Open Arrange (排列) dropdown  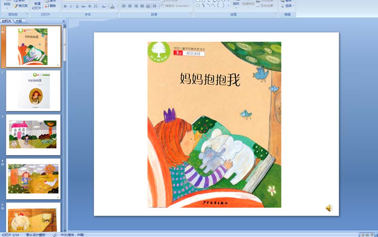(x=236, y=5)
